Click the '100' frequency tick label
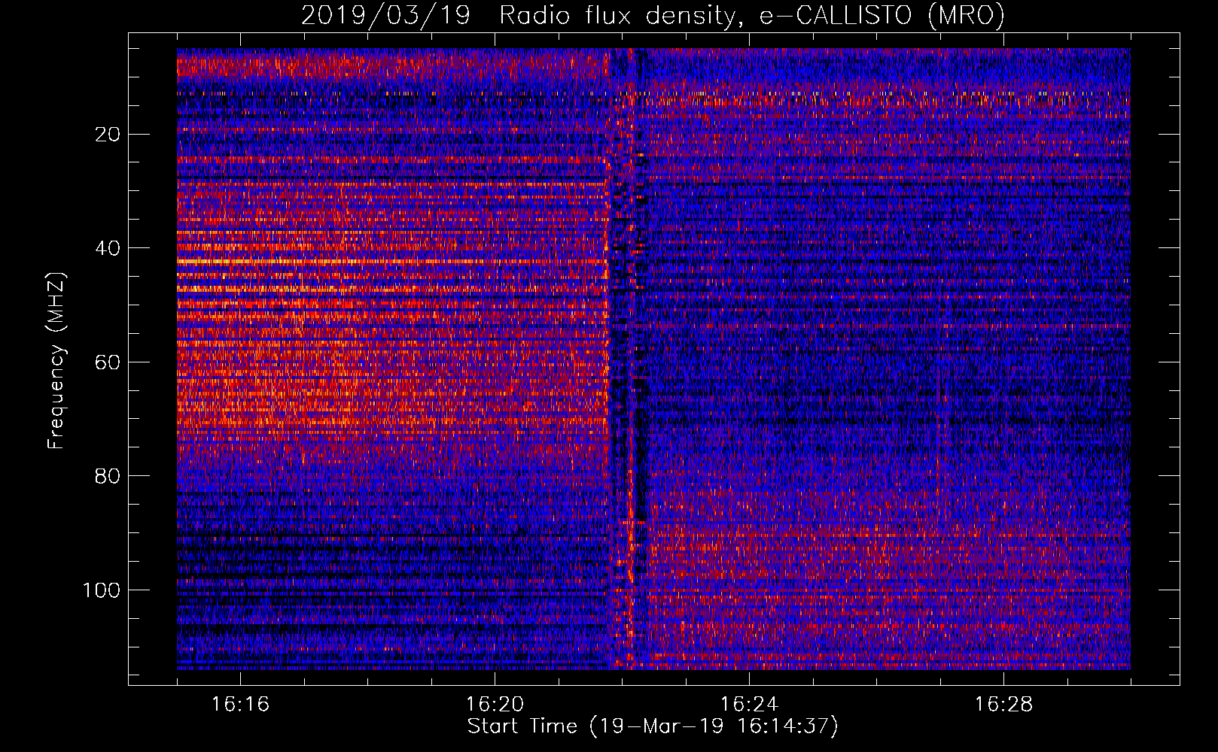Screen dimensions: 1218x752 tap(102, 590)
